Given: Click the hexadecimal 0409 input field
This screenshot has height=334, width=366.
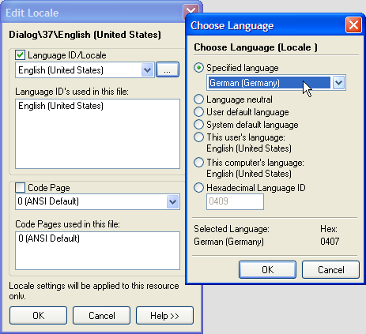Looking at the screenshot, I should (235, 201).
